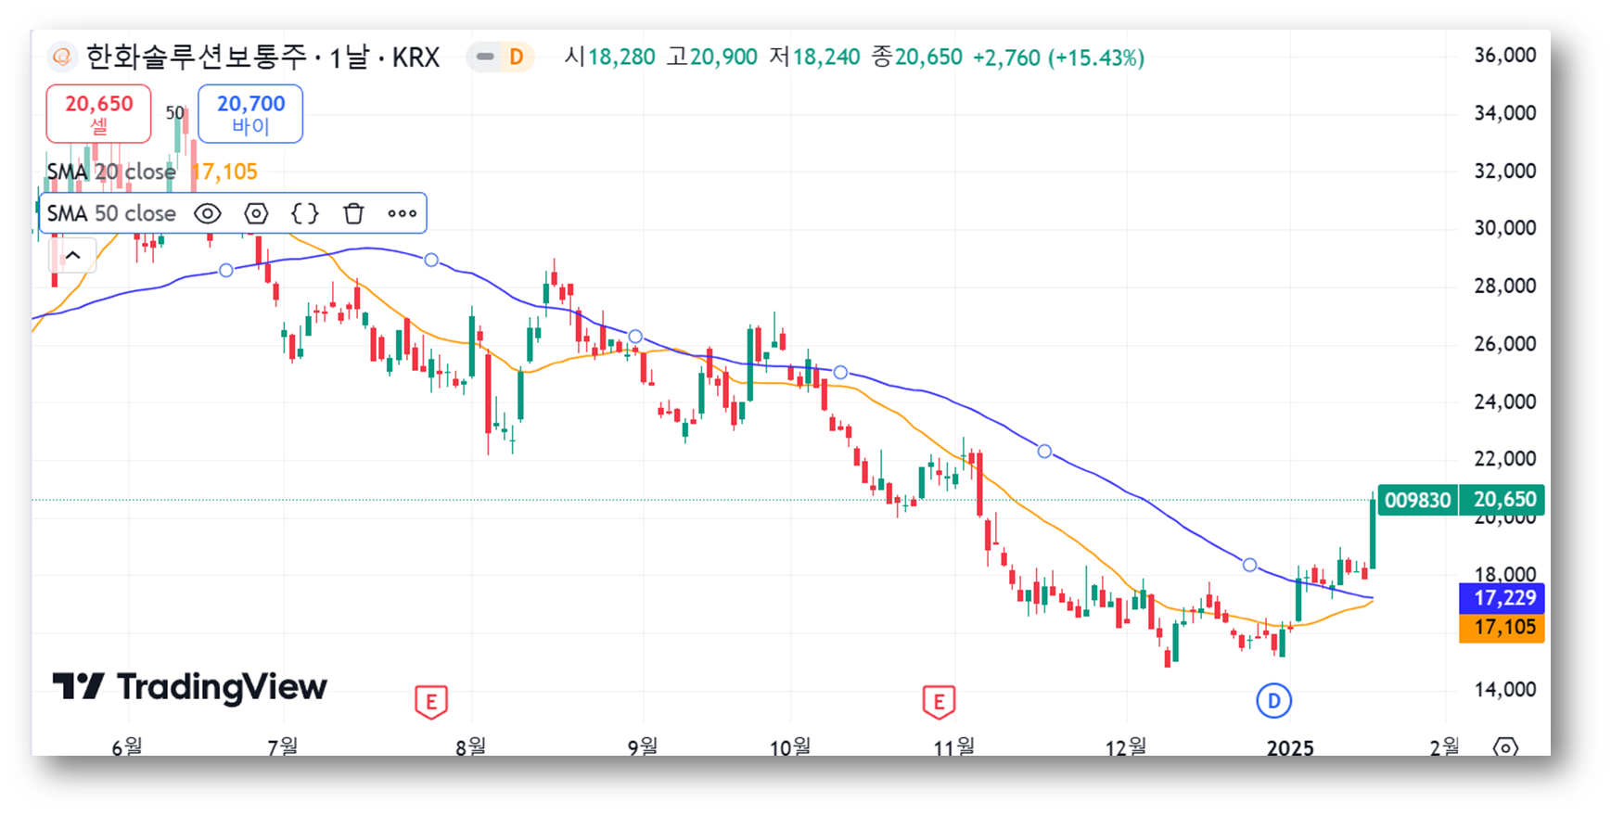Open SMA 50 settings hexagon icon
Image resolution: width=1611 pixels, height=816 pixels.
tap(256, 213)
